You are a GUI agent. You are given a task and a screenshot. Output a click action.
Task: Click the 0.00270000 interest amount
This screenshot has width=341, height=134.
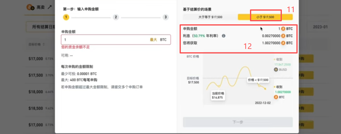click(x=271, y=36)
